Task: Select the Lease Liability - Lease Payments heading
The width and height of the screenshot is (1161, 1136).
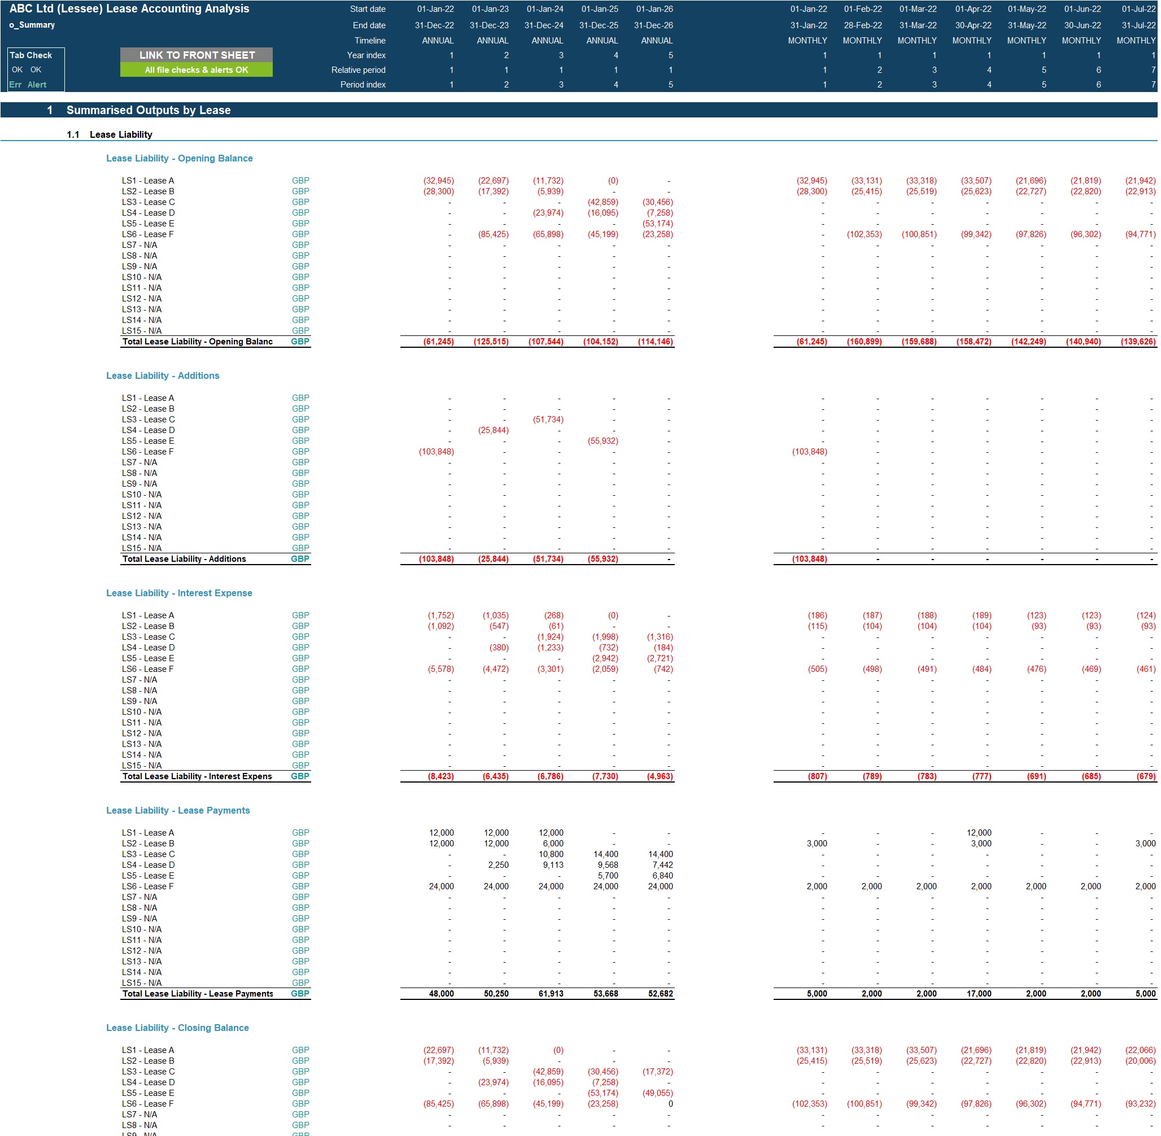Action: coord(178,810)
